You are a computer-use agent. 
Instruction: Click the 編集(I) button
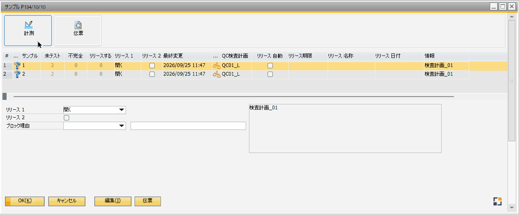(x=113, y=201)
